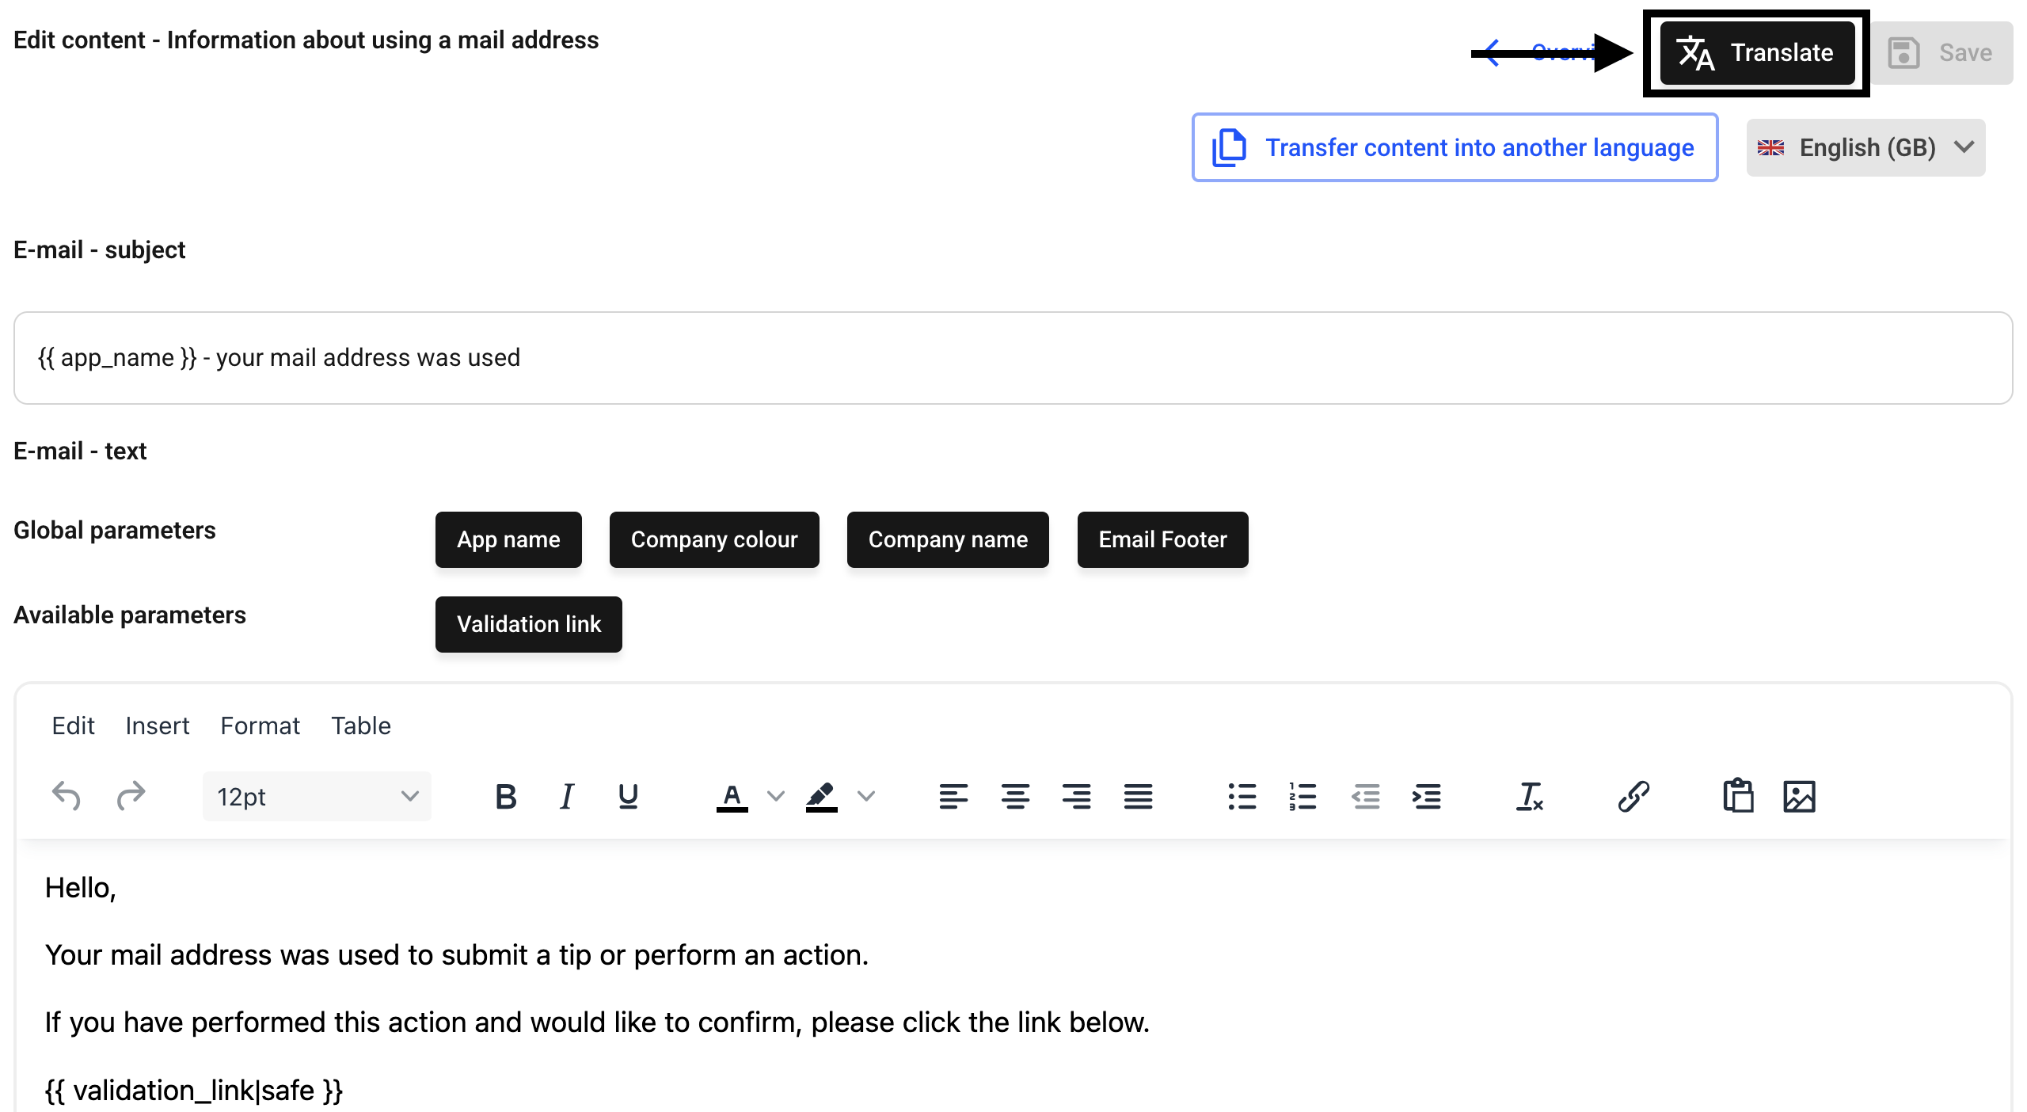
Task: Apply the text highlight colour swatch
Action: (821, 796)
